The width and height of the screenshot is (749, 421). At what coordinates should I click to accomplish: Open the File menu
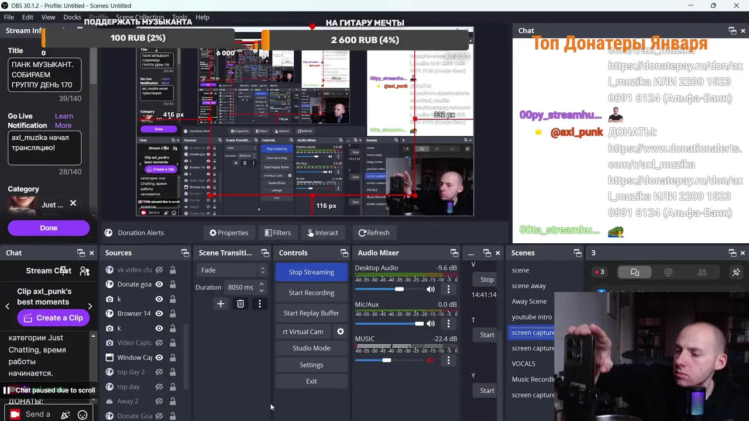pyautogui.click(x=9, y=17)
